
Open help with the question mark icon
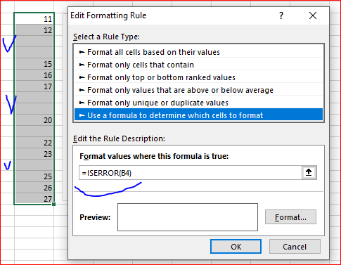click(x=281, y=15)
